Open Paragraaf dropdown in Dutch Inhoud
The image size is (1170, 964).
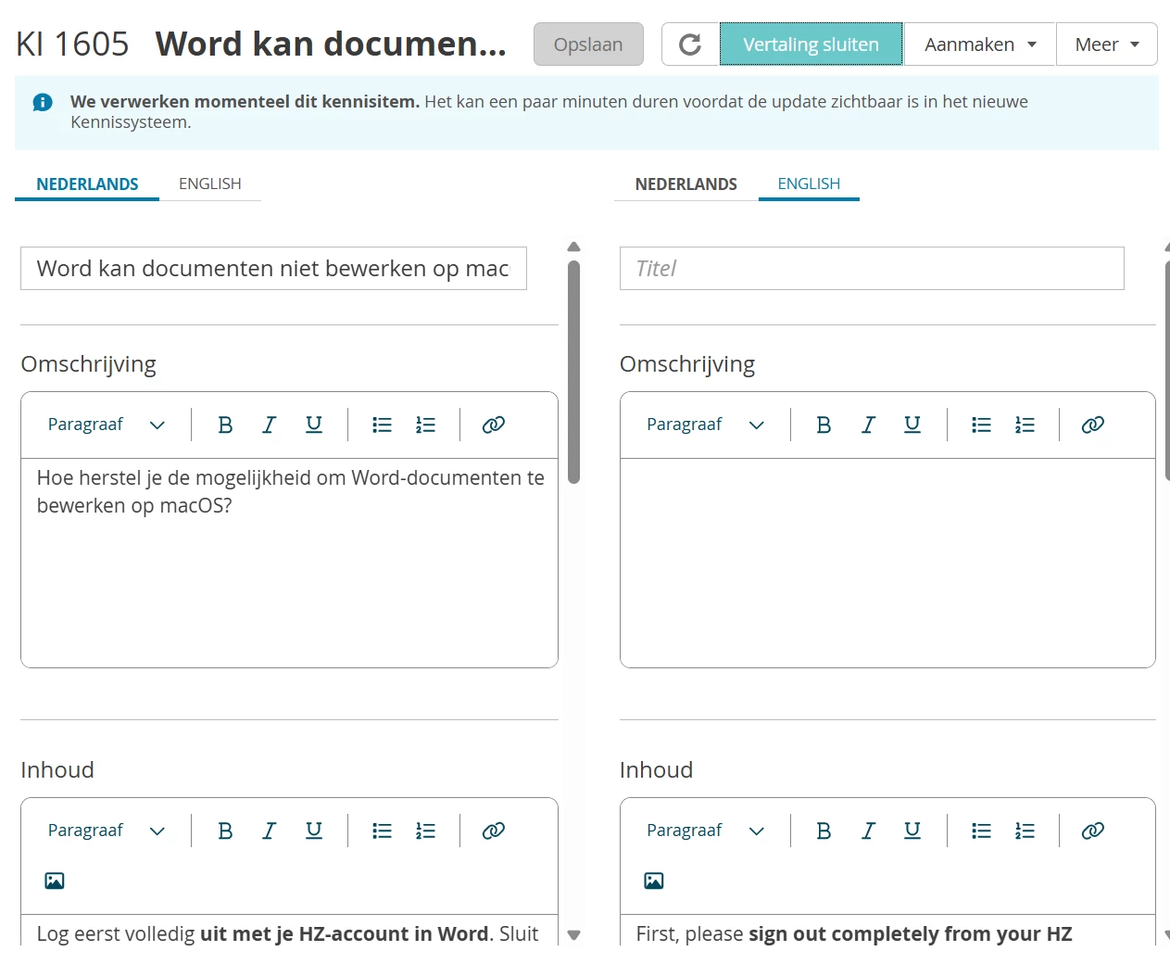pos(107,831)
